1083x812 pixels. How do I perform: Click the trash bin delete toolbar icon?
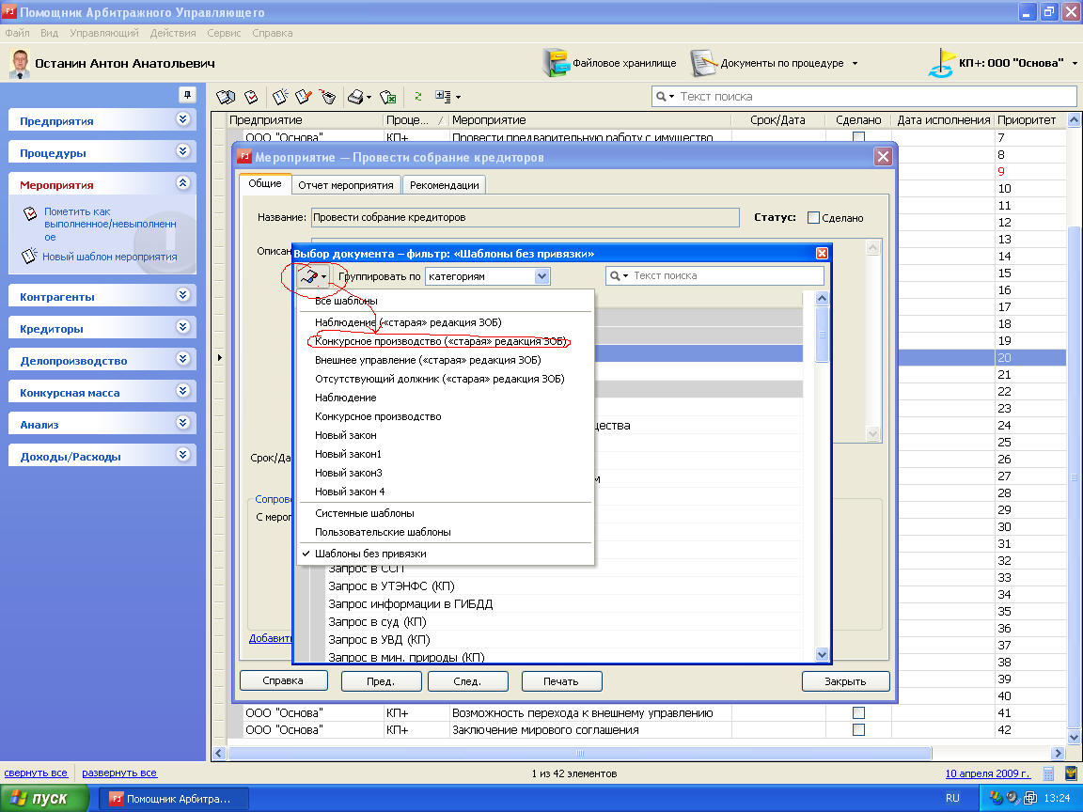pyautogui.click(x=327, y=97)
